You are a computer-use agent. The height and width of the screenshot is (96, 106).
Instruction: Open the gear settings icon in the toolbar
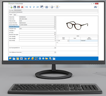click(x=52, y=7)
